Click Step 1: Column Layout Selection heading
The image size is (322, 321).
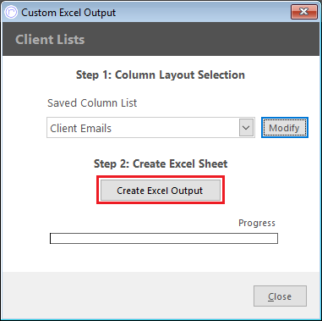(161, 75)
